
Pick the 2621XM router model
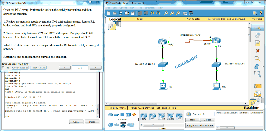tap(170, 117)
